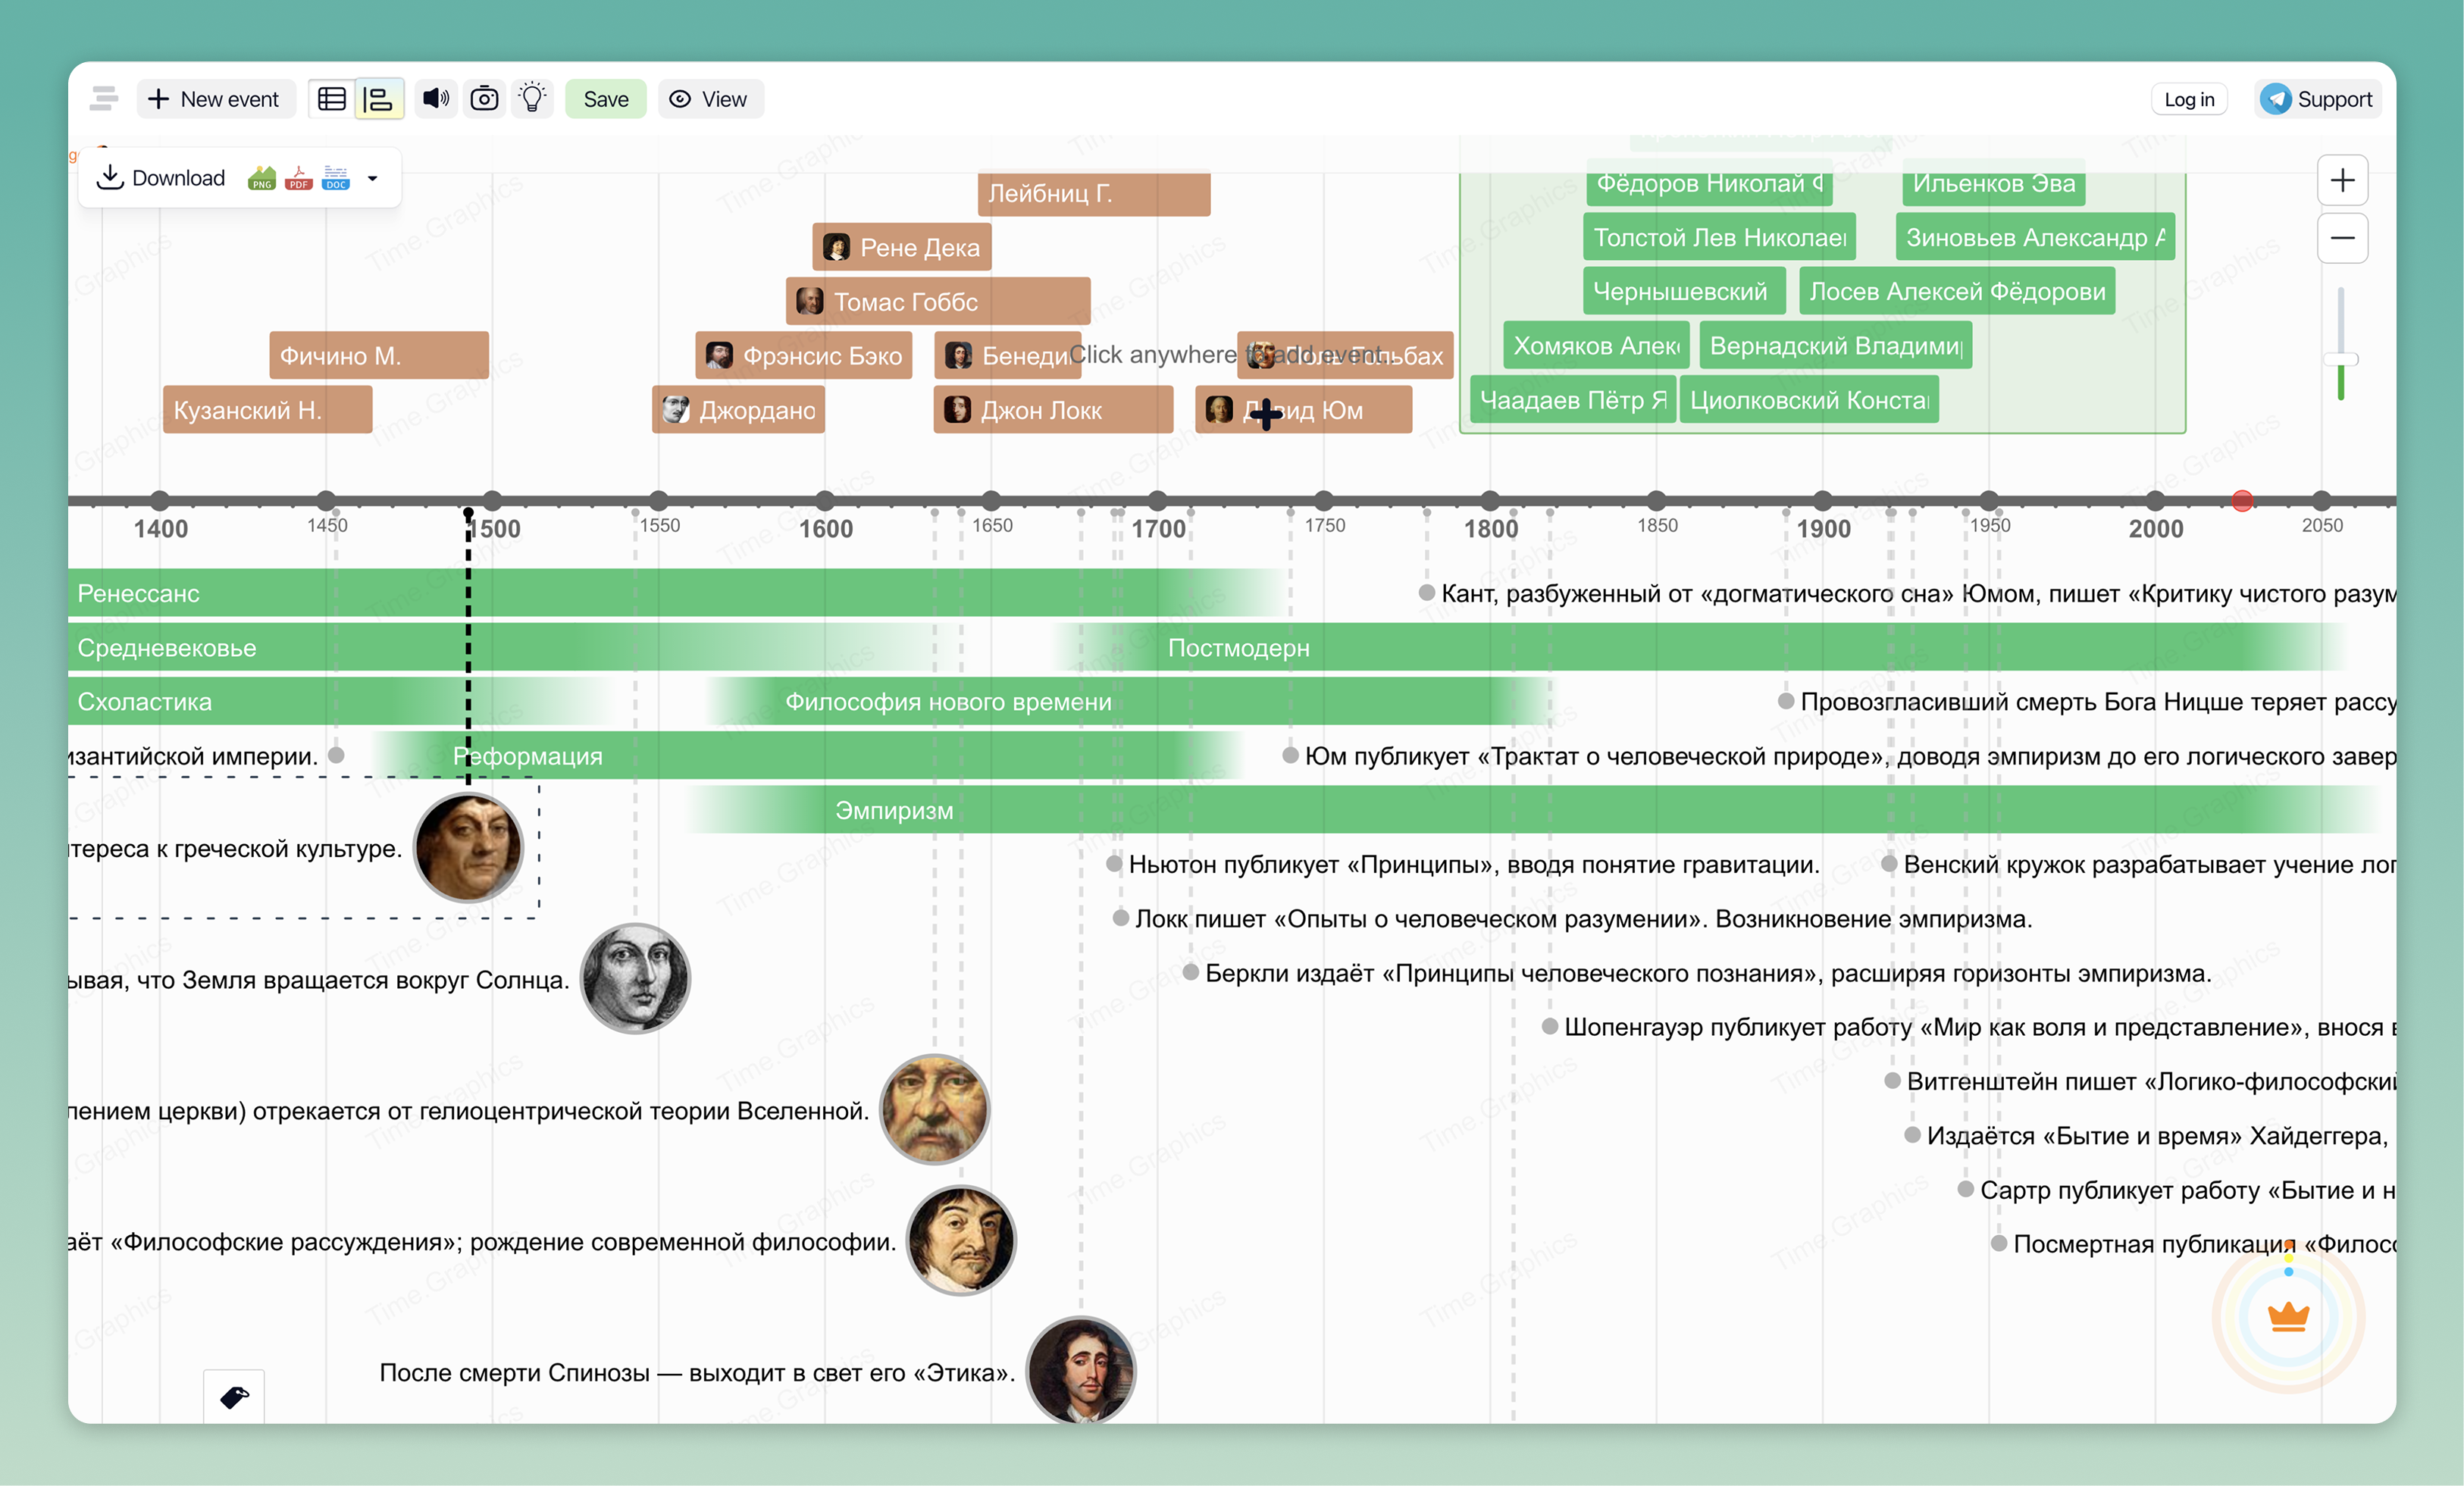Image resolution: width=2464 pixels, height=1486 pixels.
Task: Open the hamburger menu icon top-left
Action: (104, 98)
